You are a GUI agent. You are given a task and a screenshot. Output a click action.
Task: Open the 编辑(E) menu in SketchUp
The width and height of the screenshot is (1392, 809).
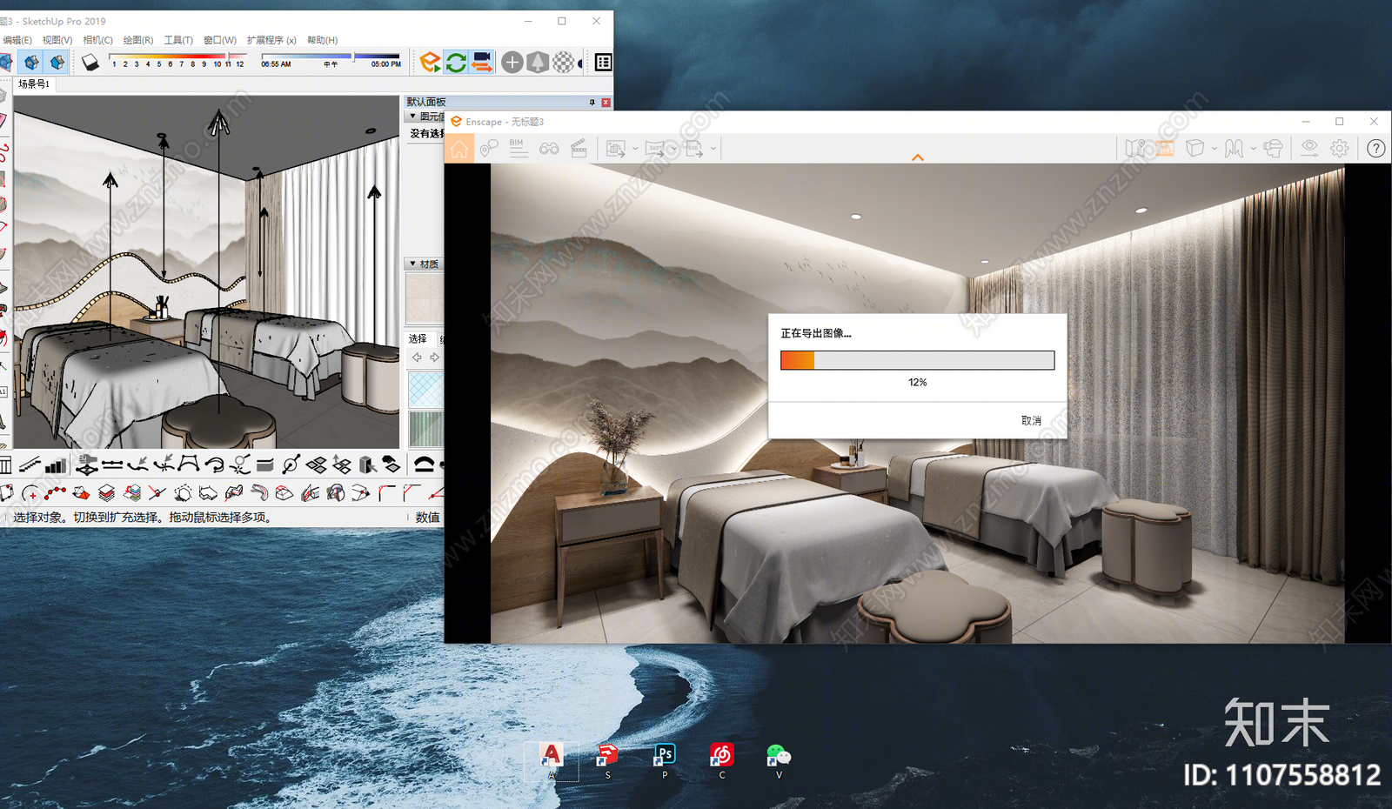pos(17,40)
